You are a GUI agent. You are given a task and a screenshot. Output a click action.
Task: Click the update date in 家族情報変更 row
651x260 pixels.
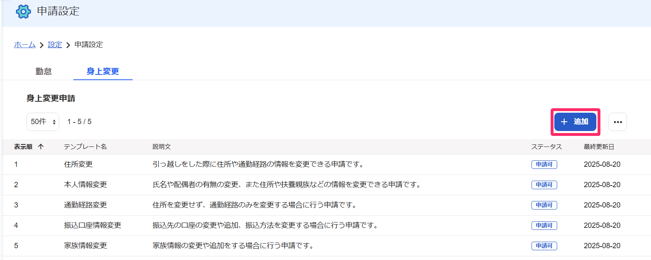tap(602, 246)
